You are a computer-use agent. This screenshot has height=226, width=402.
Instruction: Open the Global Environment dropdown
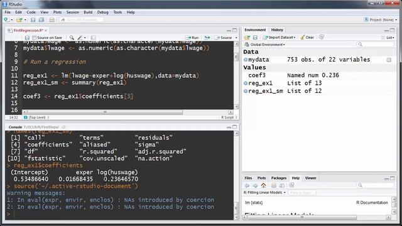click(265, 45)
